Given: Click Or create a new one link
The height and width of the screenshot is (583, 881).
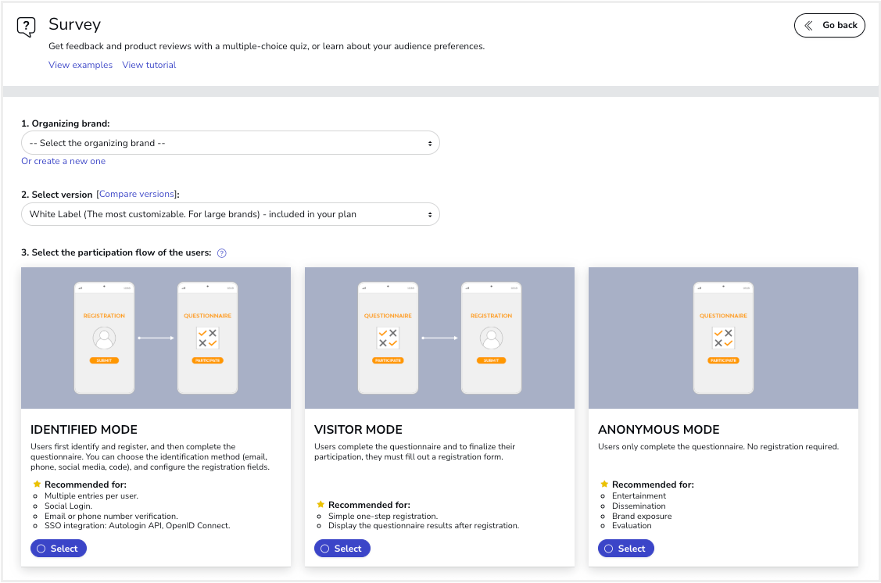Looking at the screenshot, I should 63,161.
